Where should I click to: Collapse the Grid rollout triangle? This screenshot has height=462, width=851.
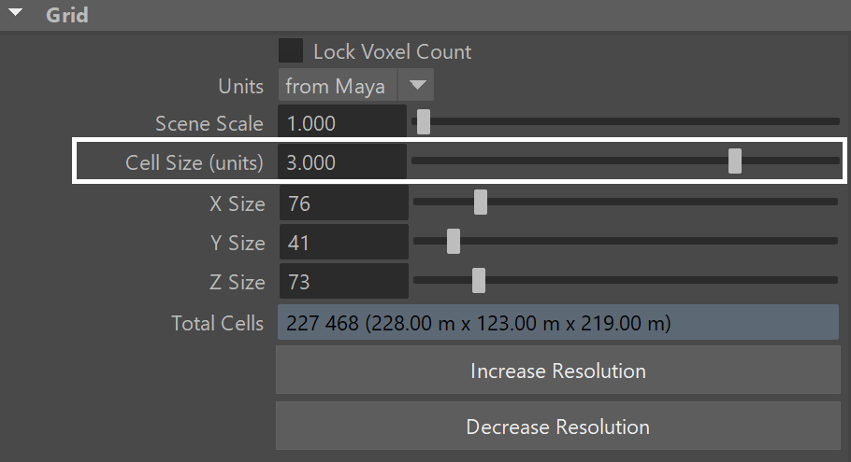click(x=16, y=12)
